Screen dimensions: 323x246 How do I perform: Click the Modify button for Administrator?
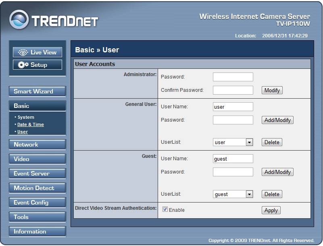pos(272,90)
